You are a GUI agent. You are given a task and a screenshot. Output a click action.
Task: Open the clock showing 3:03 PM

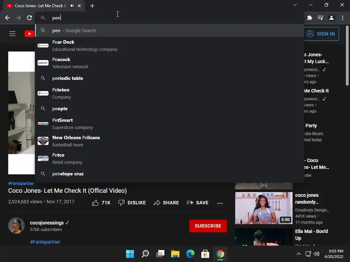click(334, 254)
